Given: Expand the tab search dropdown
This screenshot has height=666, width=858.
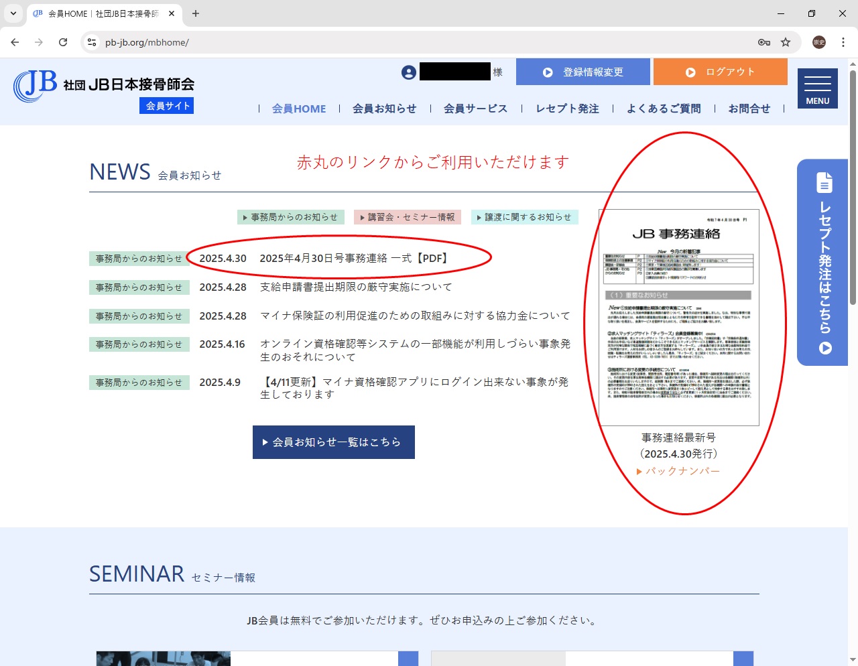Looking at the screenshot, I should [x=13, y=13].
